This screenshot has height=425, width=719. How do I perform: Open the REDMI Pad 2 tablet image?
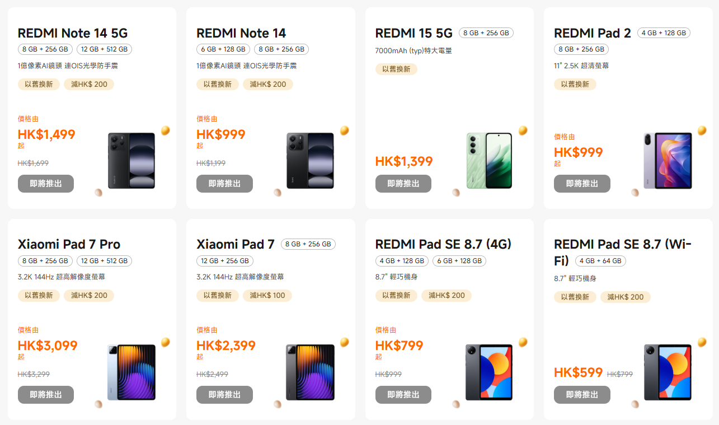coord(668,161)
